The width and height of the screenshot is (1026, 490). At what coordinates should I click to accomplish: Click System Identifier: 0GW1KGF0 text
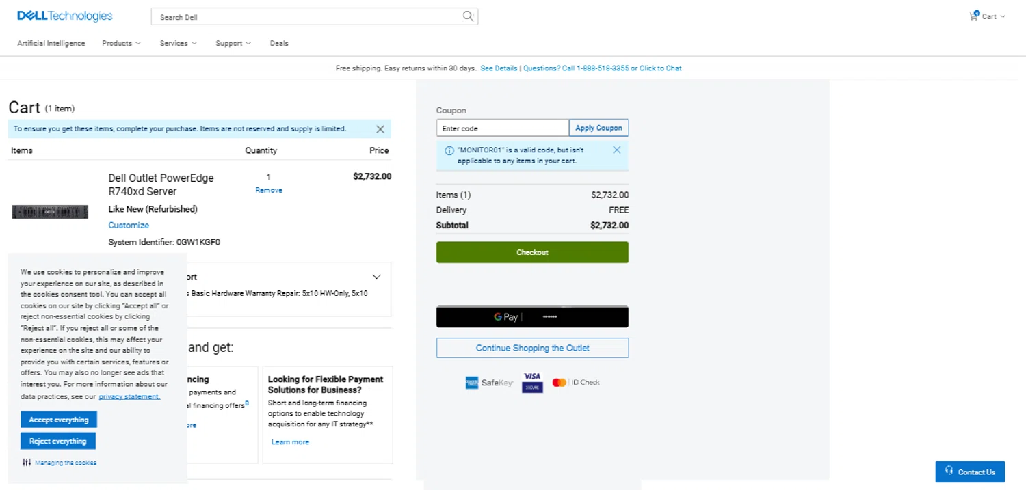(x=164, y=242)
